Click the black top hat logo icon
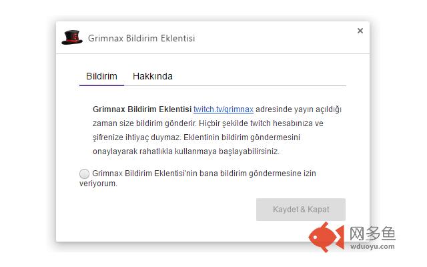This screenshot has height=267, width=427. tap(72, 37)
